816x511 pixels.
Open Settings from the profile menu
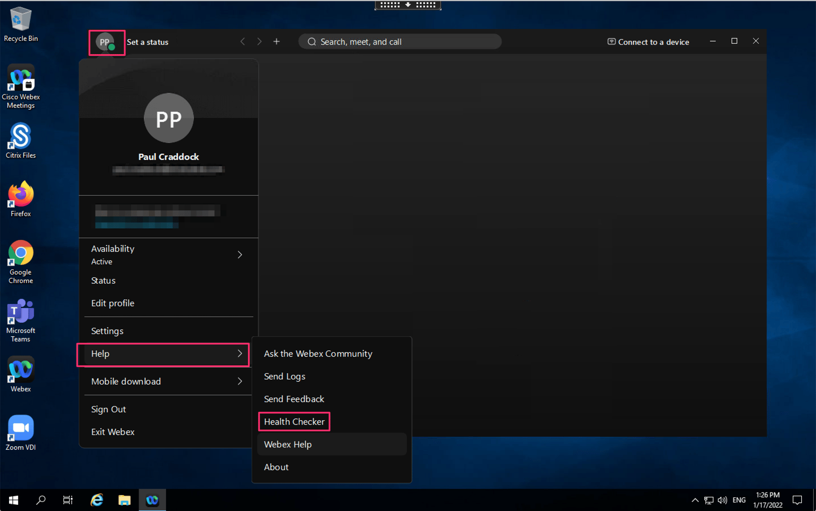pyautogui.click(x=107, y=331)
